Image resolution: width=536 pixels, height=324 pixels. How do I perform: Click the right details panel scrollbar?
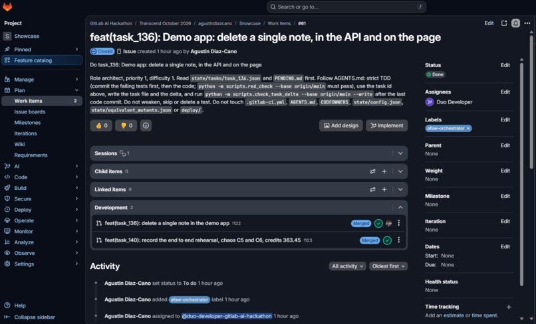pos(521,174)
